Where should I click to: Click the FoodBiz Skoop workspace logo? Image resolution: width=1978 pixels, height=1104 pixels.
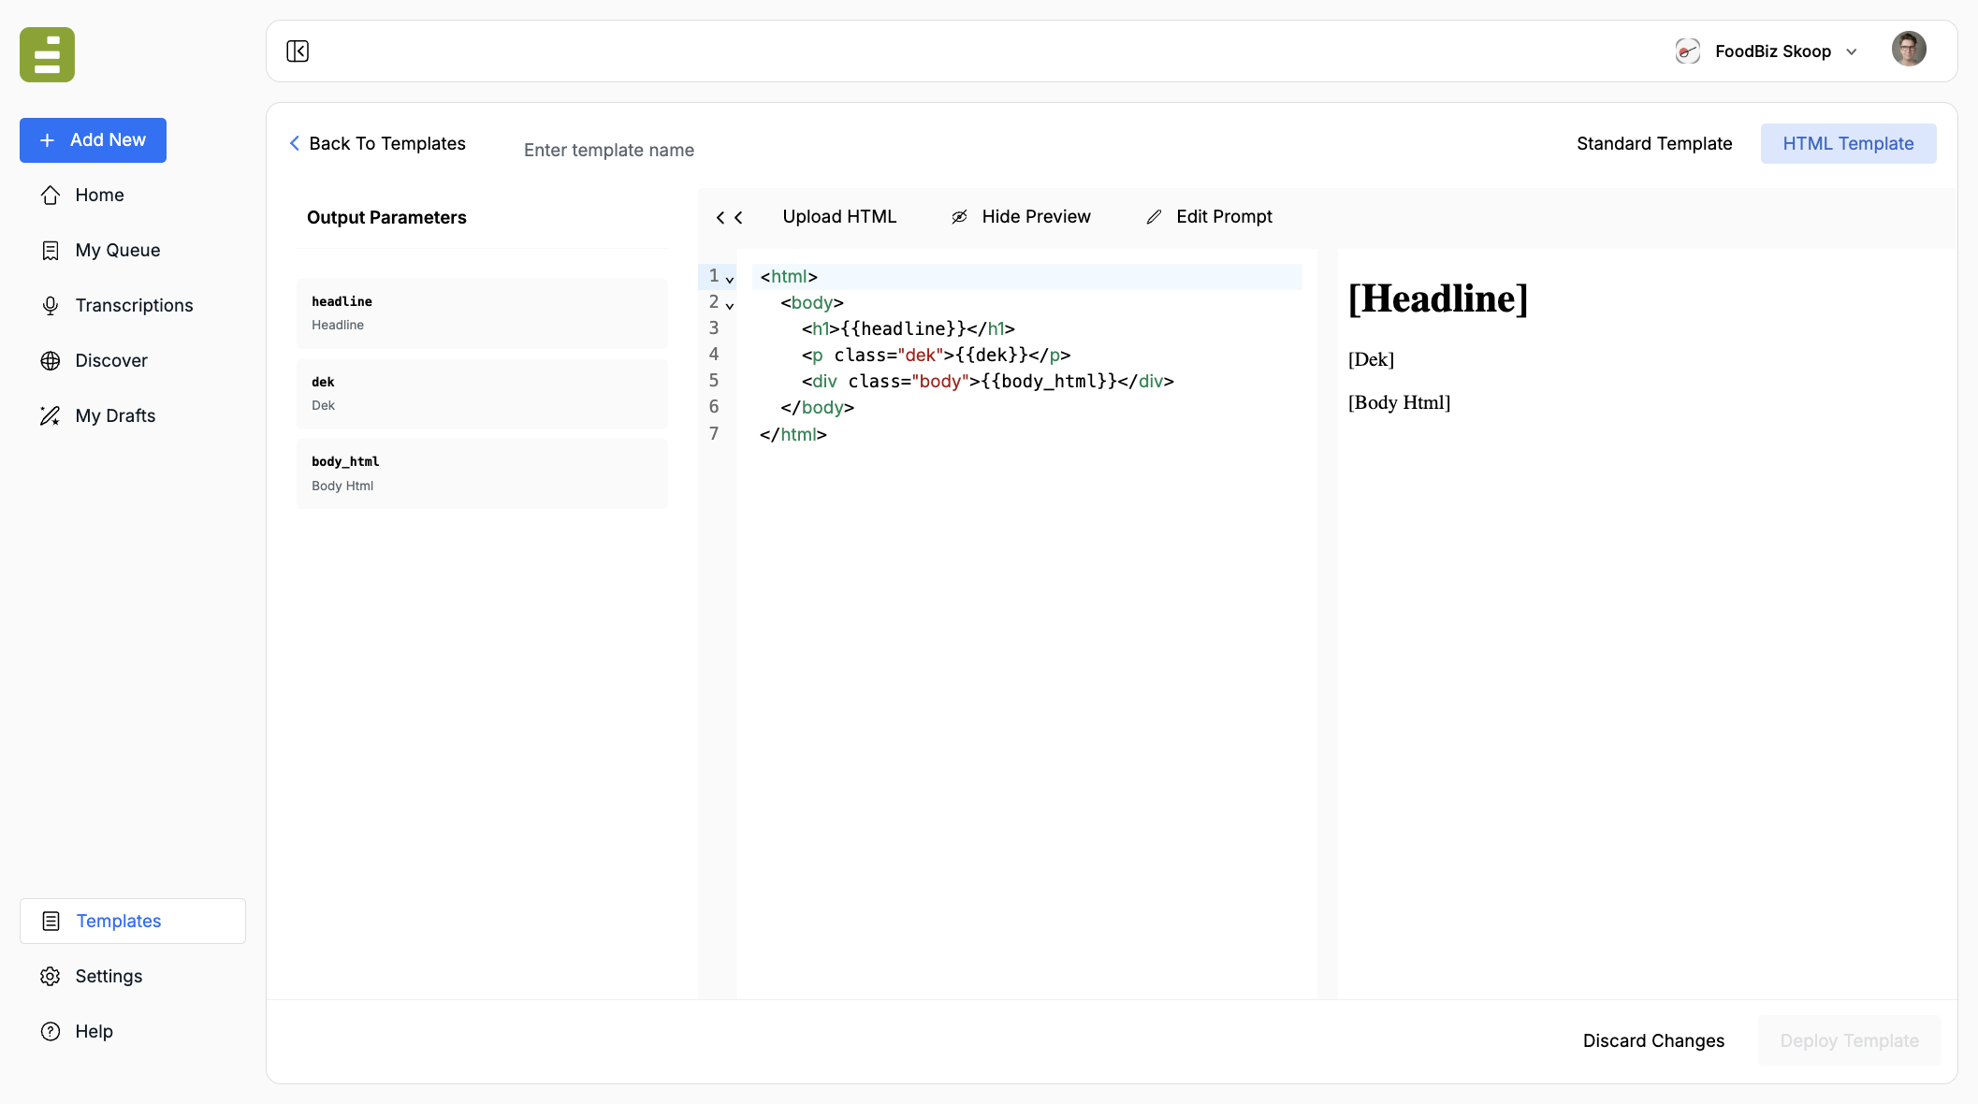[x=1687, y=51]
